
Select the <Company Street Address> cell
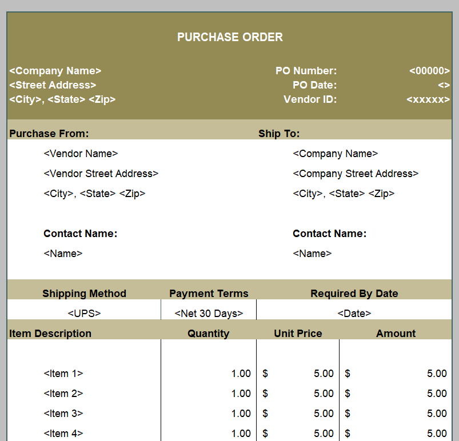point(356,174)
